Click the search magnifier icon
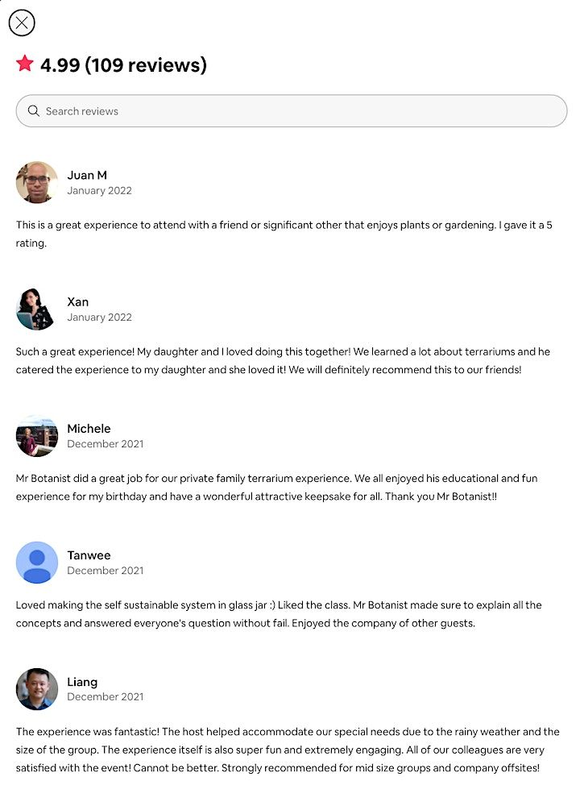580x810 pixels. click(34, 111)
